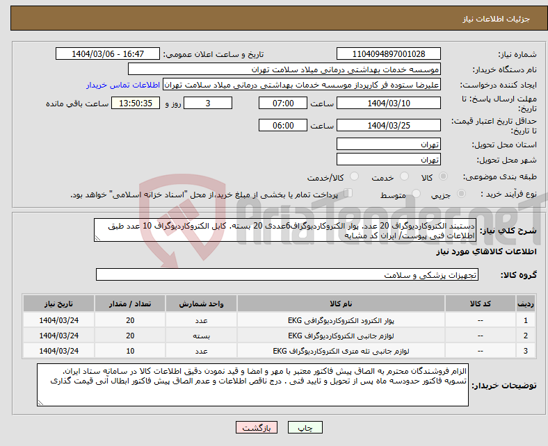Click item name پوار الکترود الکتروکاردیوگرافی EKG
The image size is (548, 446).
click(341, 320)
